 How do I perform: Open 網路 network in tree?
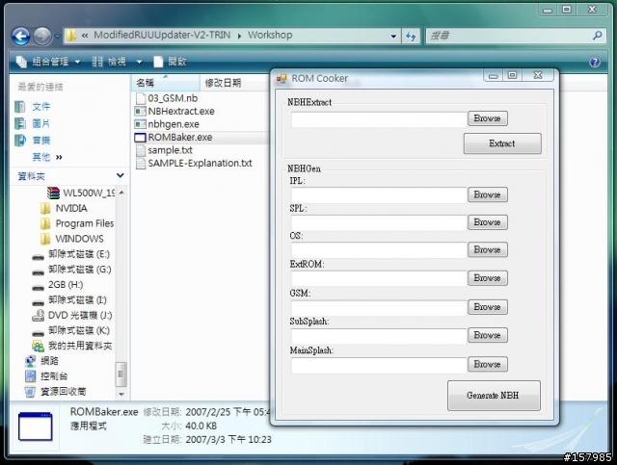pyautogui.click(x=41, y=361)
